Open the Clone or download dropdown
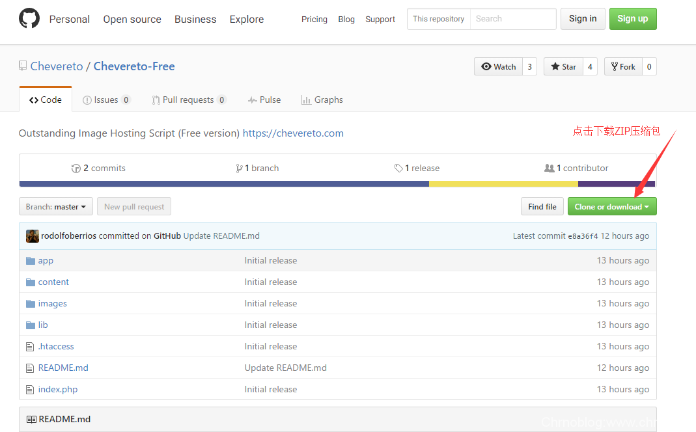This screenshot has width=696, height=432. [x=611, y=207]
